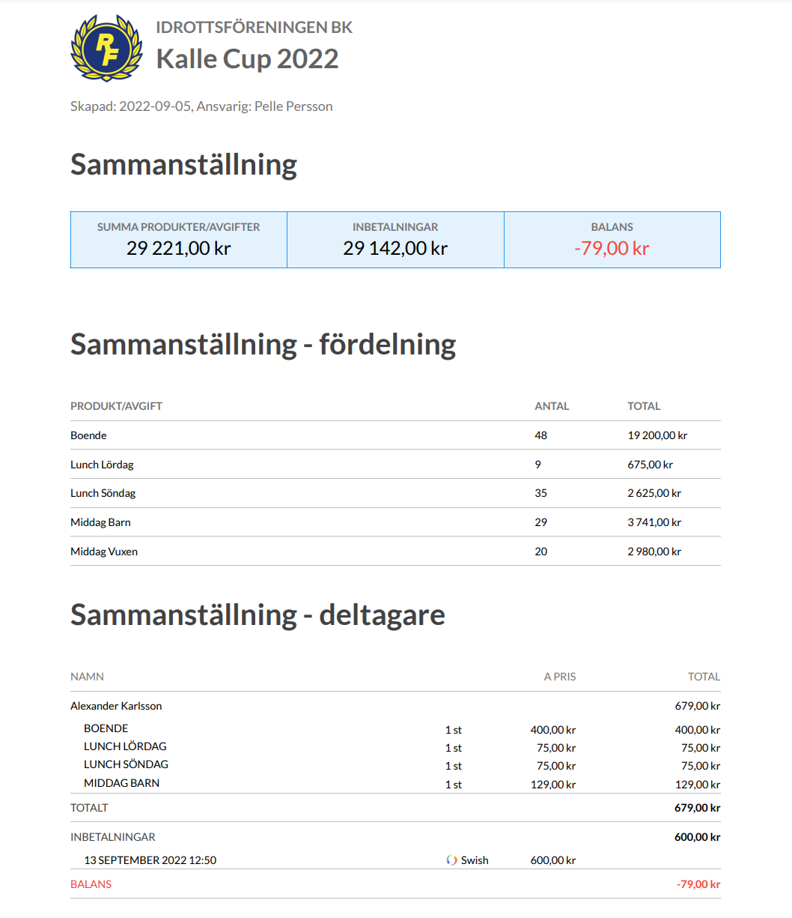Click the Kalle Cup 2022 title
This screenshot has height=918, width=792.
coord(247,59)
